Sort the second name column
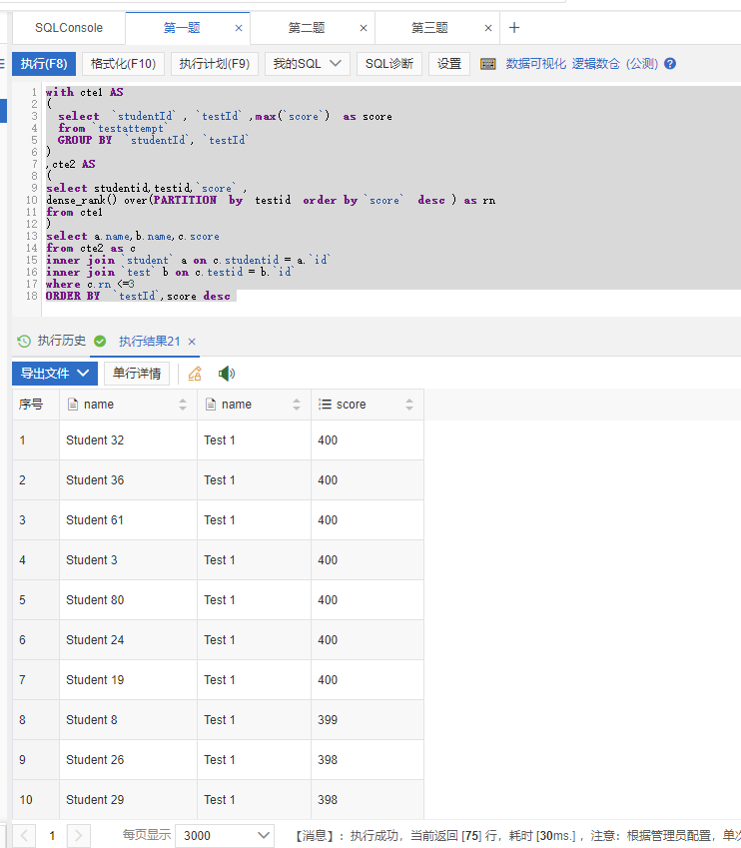The height and width of the screenshot is (848, 741). [x=297, y=405]
